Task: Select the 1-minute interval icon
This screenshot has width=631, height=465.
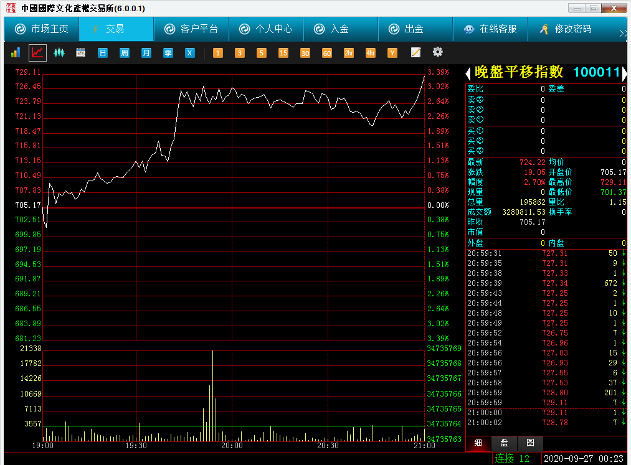Action: [x=218, y=53]
